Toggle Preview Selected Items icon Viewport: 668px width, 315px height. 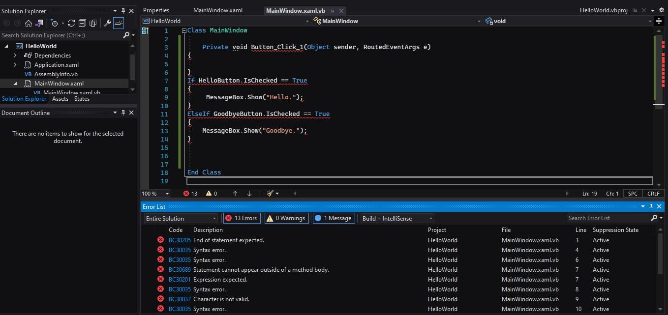[119, 23]
